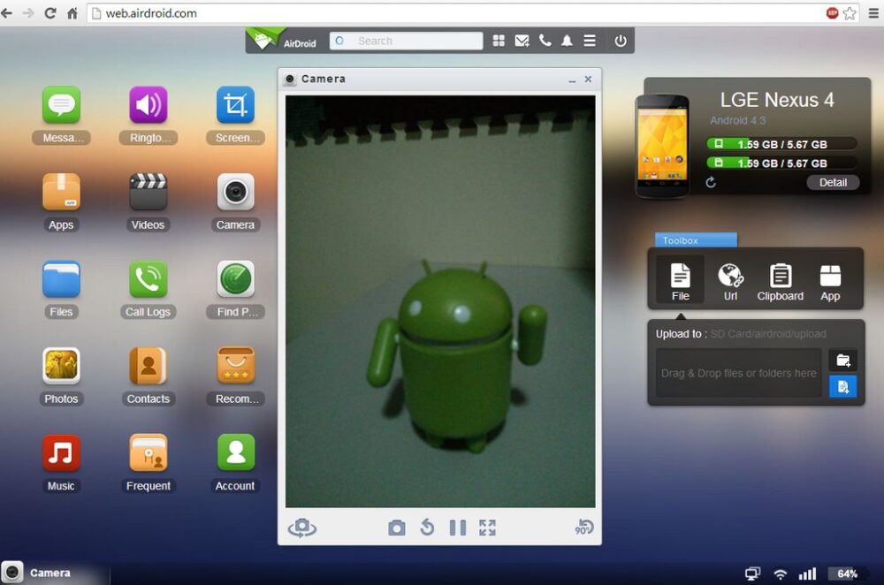Screen dimensions: 884x585
Task: Take a photo with the capture icon
Action: pyautogui.click(x=396, y=528)
